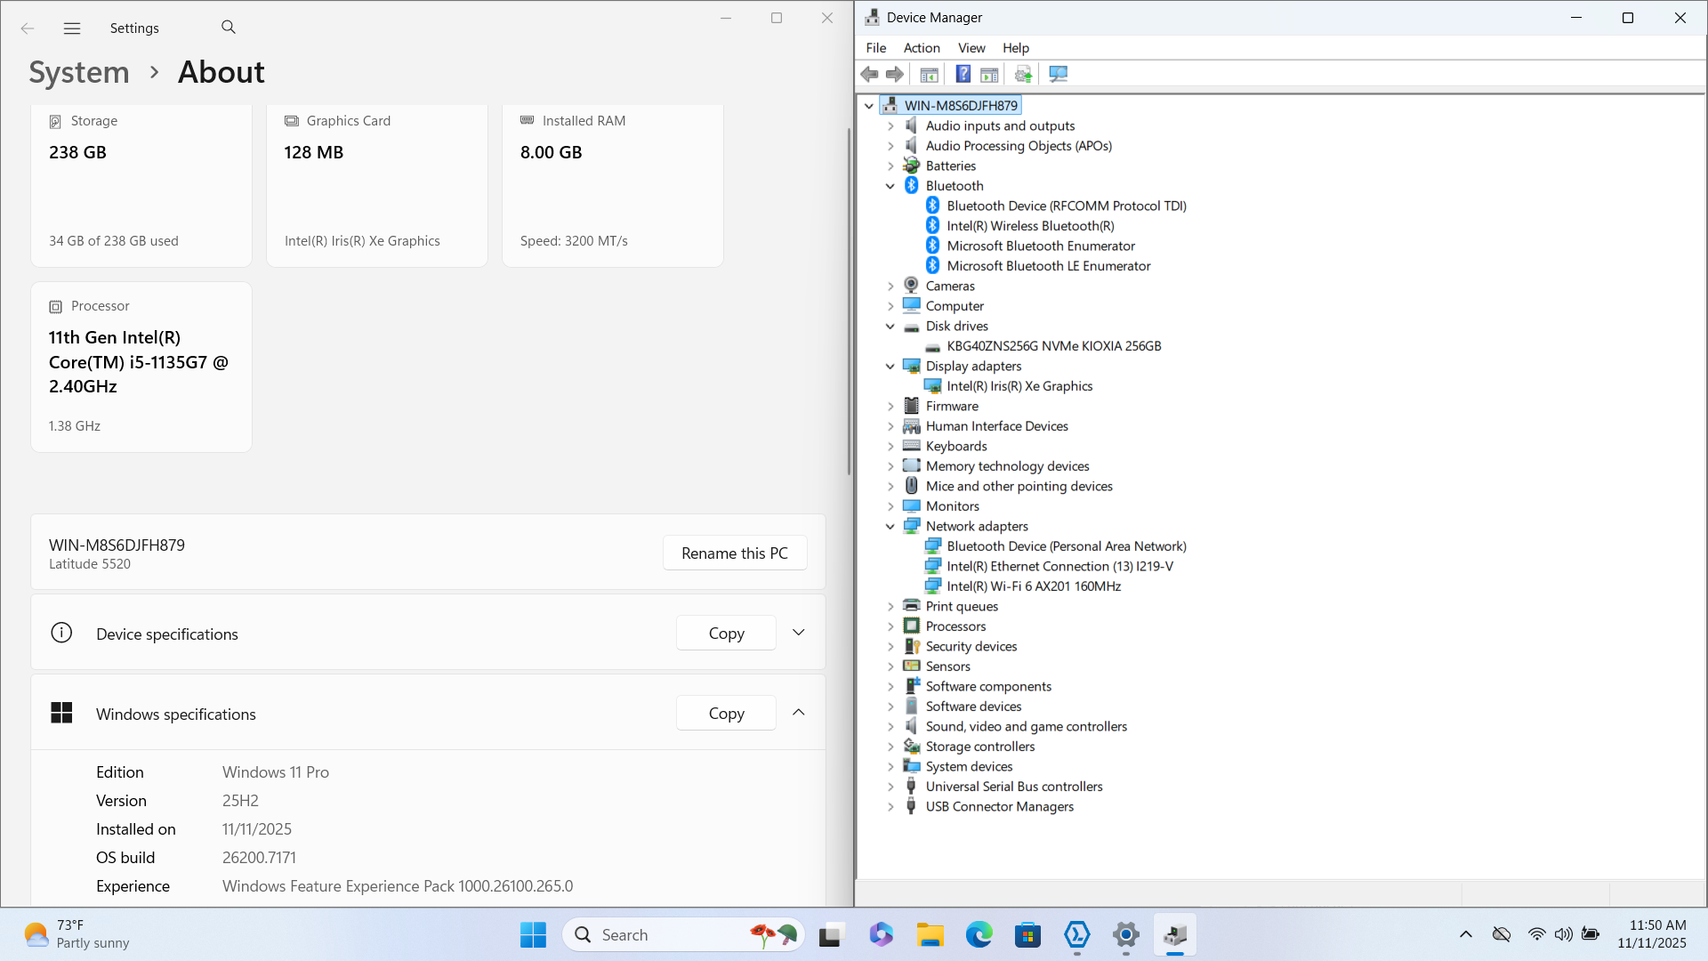Image resolution: width=1708 pixels, height=961 pixels.
Task: Expand the Universal Serial Bus controllers node
Action: [890, 787]
